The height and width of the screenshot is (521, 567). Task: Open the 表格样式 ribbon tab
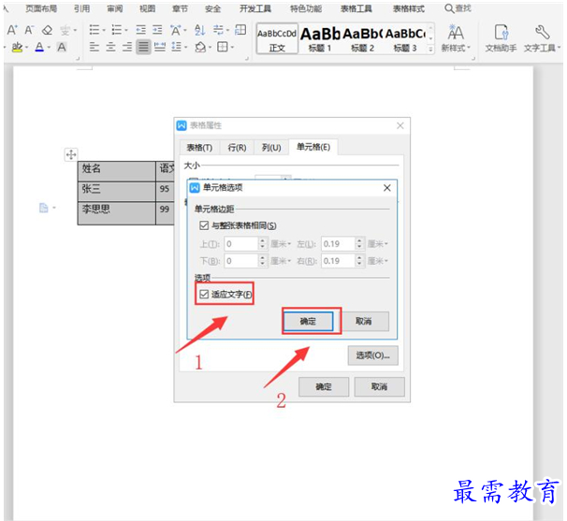[409, 8]
